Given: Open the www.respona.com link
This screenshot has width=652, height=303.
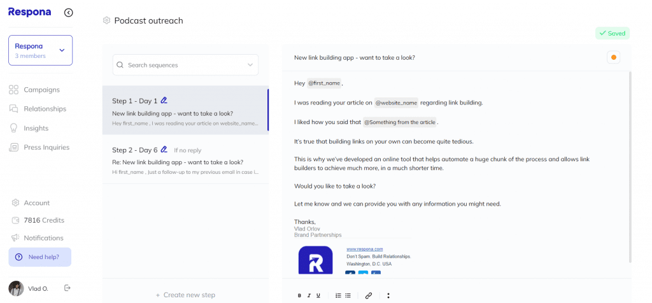Looking at the screenshot, I should click(x=364, y=249).
